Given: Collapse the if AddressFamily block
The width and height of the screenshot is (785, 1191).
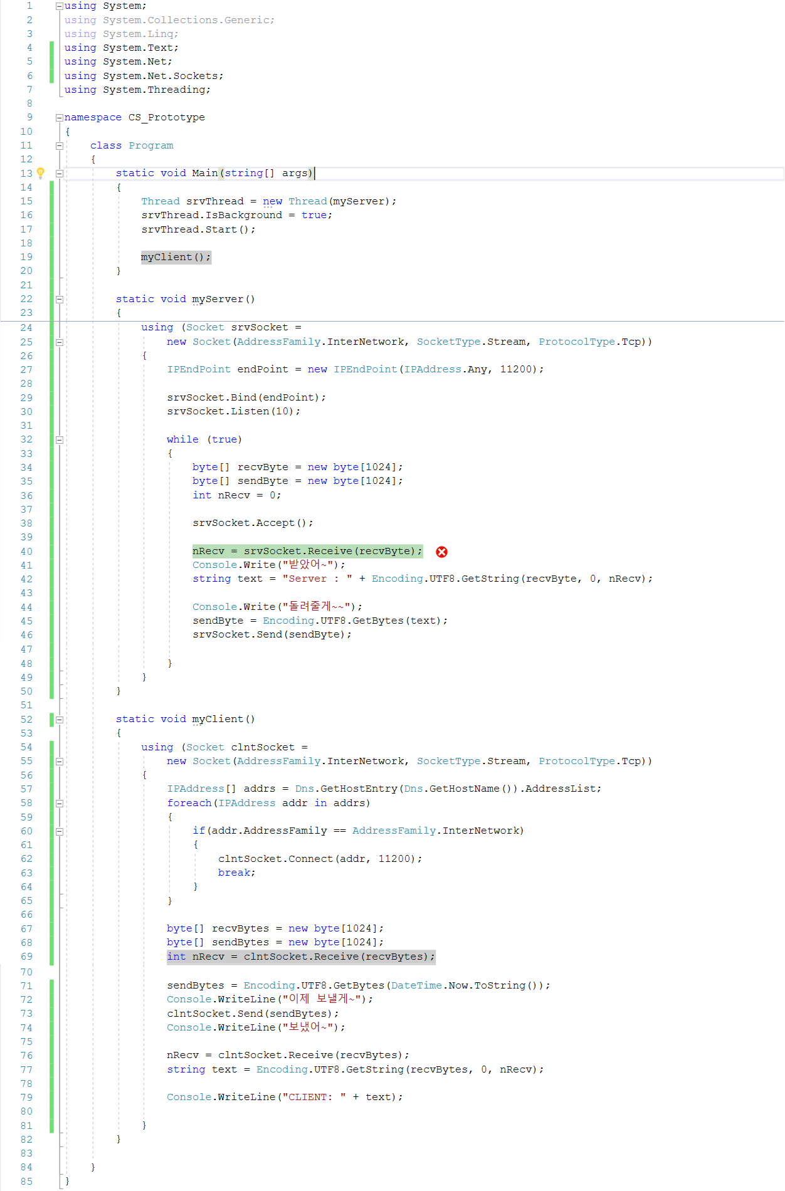Looking at the screenshot, I should coord(60,831).
